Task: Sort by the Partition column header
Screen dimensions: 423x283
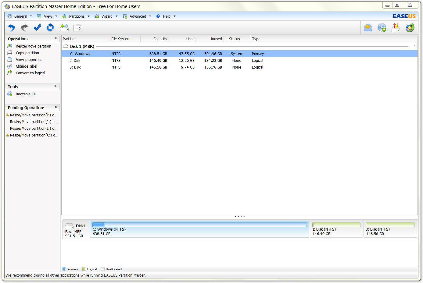Action: (86, 39)
